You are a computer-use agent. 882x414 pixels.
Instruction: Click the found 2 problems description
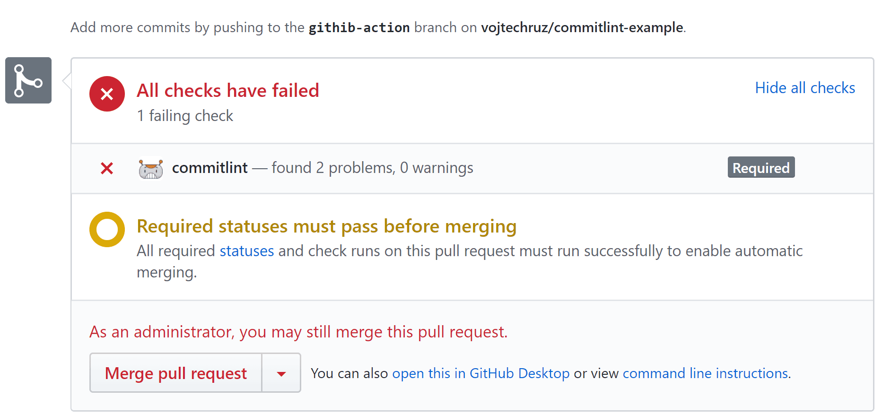(372, 168)
